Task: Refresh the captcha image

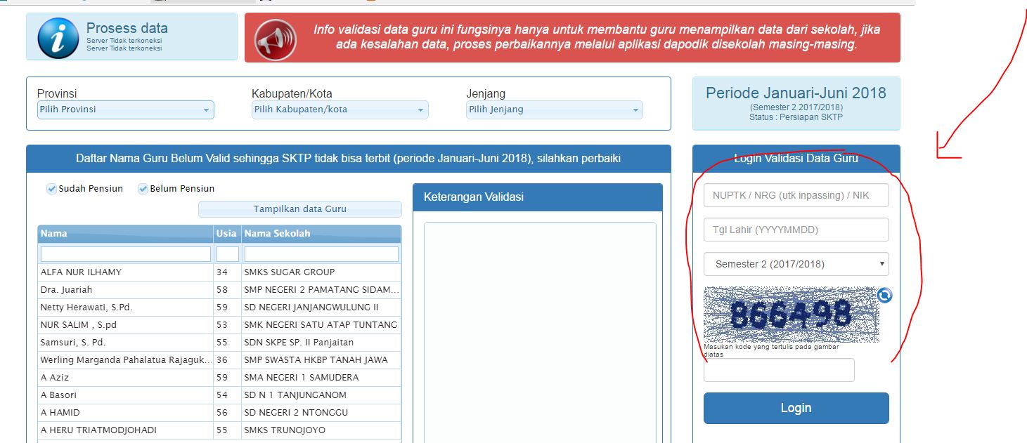Action: coord(885,295)
